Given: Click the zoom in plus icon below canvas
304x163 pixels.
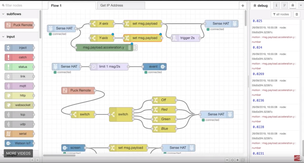Looking at the screenshot, I should coord(237,160).
